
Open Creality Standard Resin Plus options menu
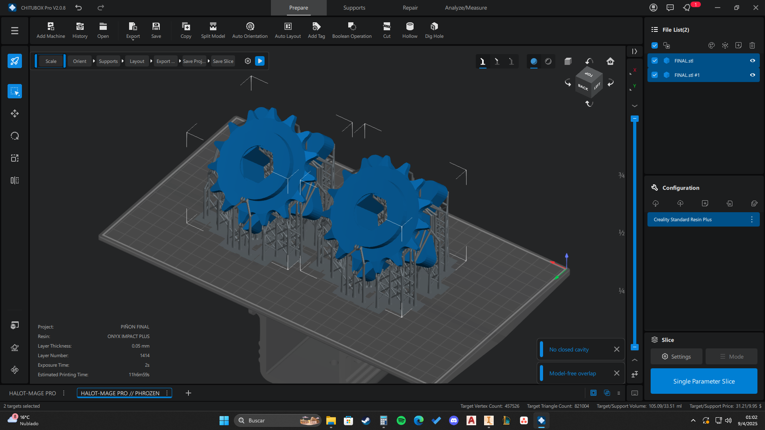(x=751, y=219)
